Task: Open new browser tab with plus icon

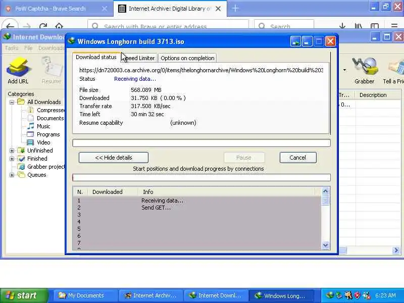Action: point(235,9)
